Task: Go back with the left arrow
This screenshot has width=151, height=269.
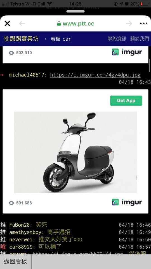Action: coord(22,24)
